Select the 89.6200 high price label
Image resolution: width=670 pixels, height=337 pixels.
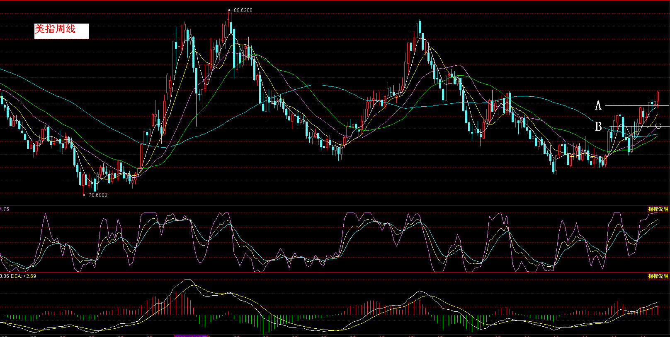point(243,10)
